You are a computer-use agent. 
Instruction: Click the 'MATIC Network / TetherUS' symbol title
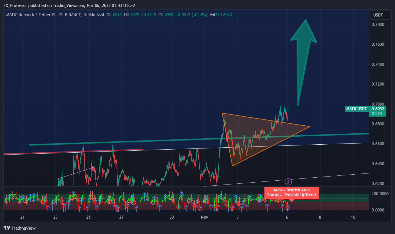tap(31, 15)
